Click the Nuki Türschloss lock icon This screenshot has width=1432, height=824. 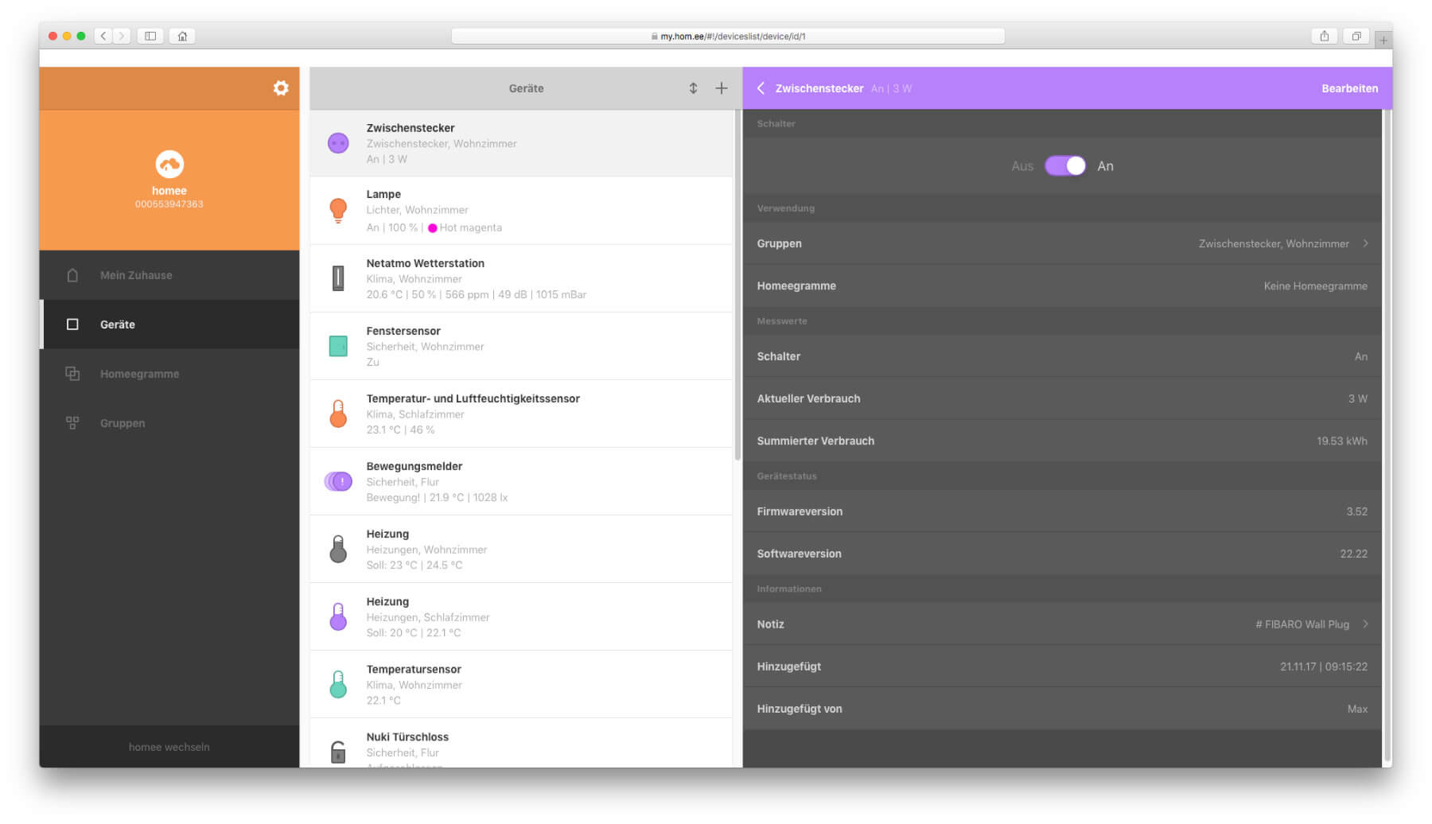click(338, 751)
